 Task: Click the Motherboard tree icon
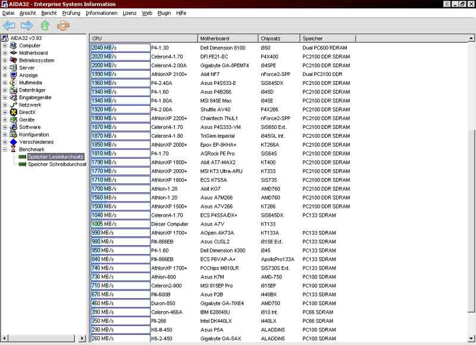click(13, 53)
